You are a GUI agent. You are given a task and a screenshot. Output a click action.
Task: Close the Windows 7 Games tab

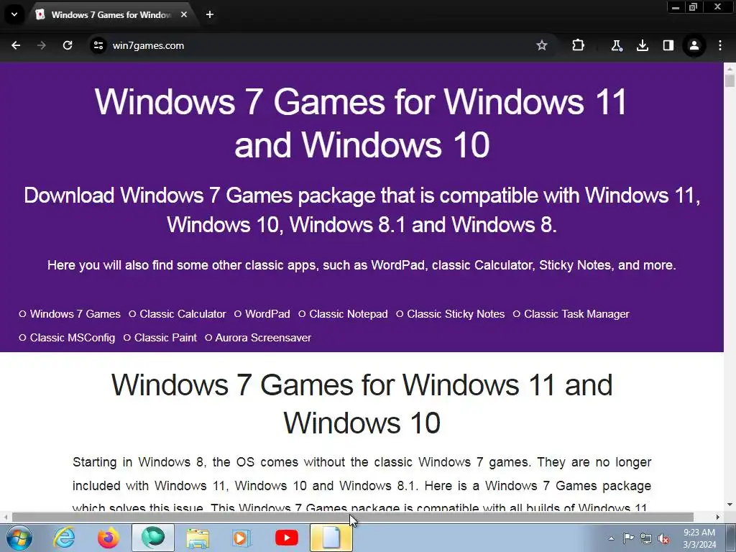click(x=184, y=14)
